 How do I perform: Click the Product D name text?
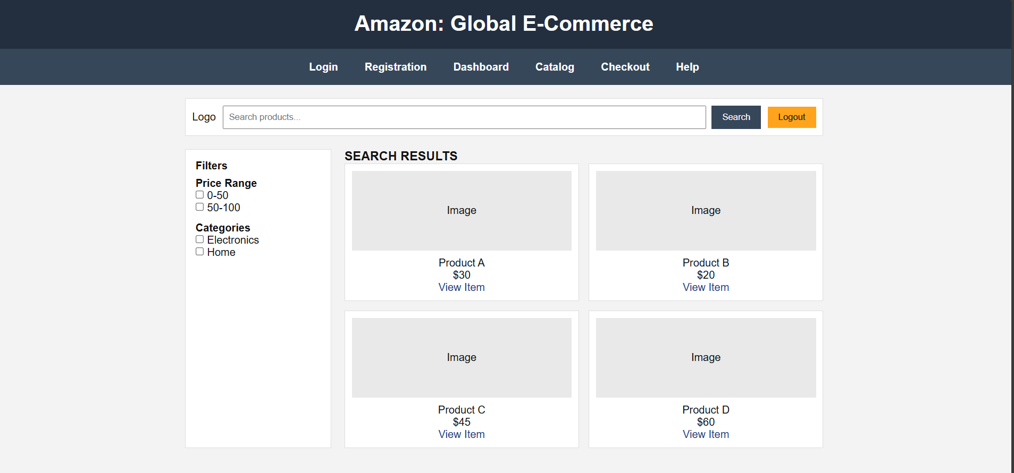click(706, 410)
